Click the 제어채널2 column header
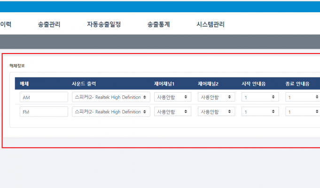The width and height of the screenshot is (320, 188). (208, 84)
